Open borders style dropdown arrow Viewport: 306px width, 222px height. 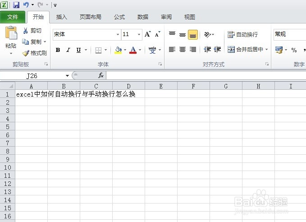[105, 50]
